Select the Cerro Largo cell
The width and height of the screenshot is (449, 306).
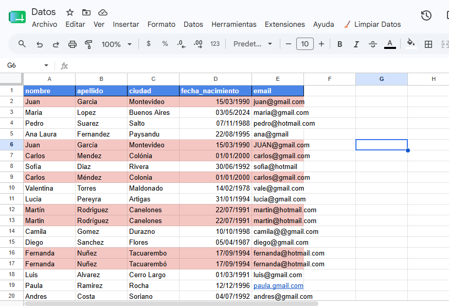(153, 275)
